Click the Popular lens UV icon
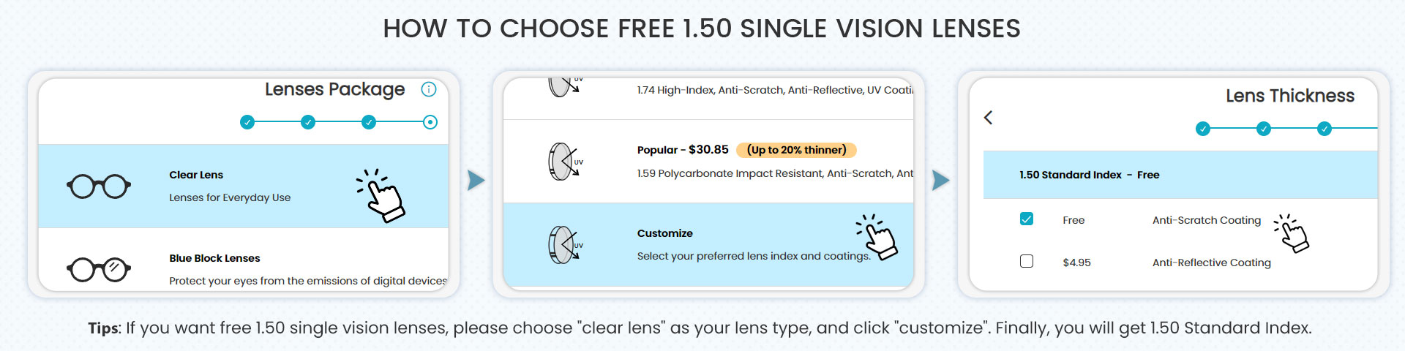Image resolution: width=1405 pixels, height=351 pixels. click(565, 162)
